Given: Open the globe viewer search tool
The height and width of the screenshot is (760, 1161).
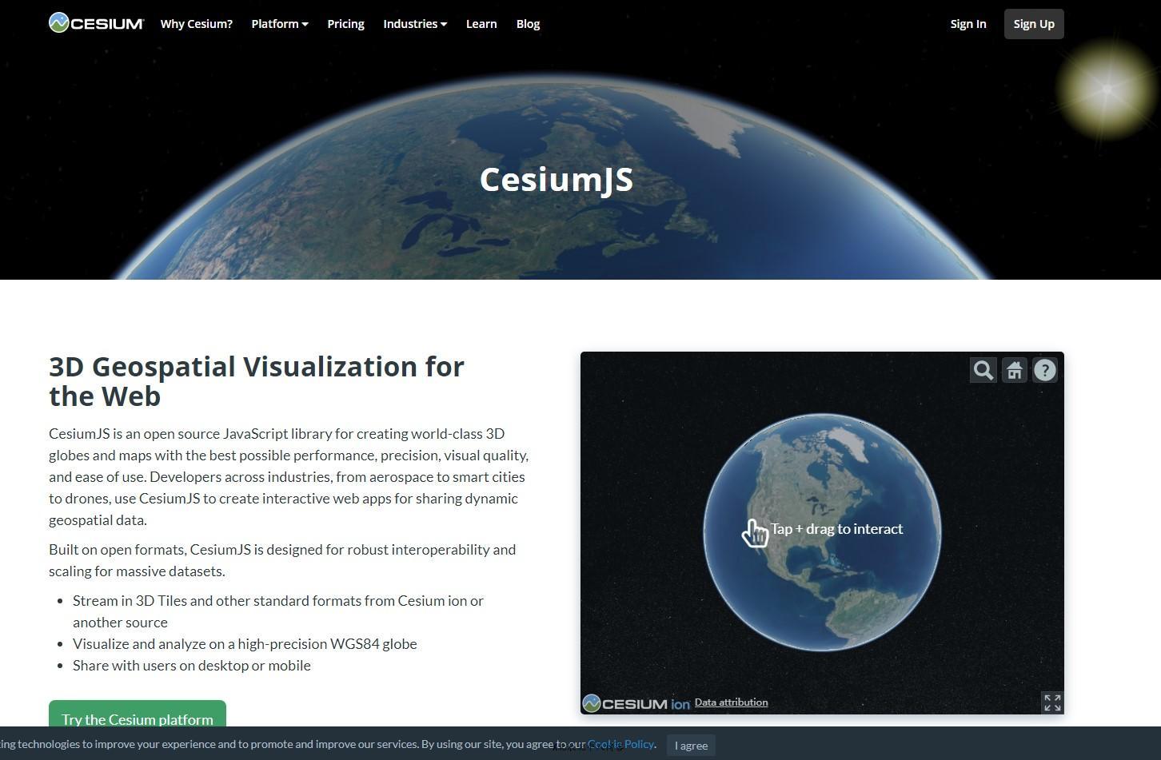Looking at the screenshot, I should pyautogui.click(x=983, y=371).
